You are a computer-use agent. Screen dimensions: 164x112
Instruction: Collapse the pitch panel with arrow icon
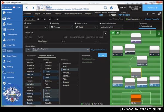tap(159, 34)
